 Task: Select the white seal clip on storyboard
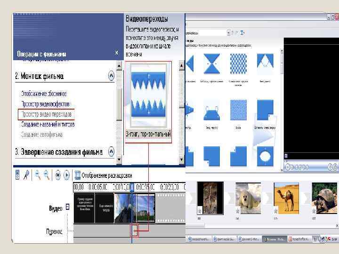tap(248, 198)
